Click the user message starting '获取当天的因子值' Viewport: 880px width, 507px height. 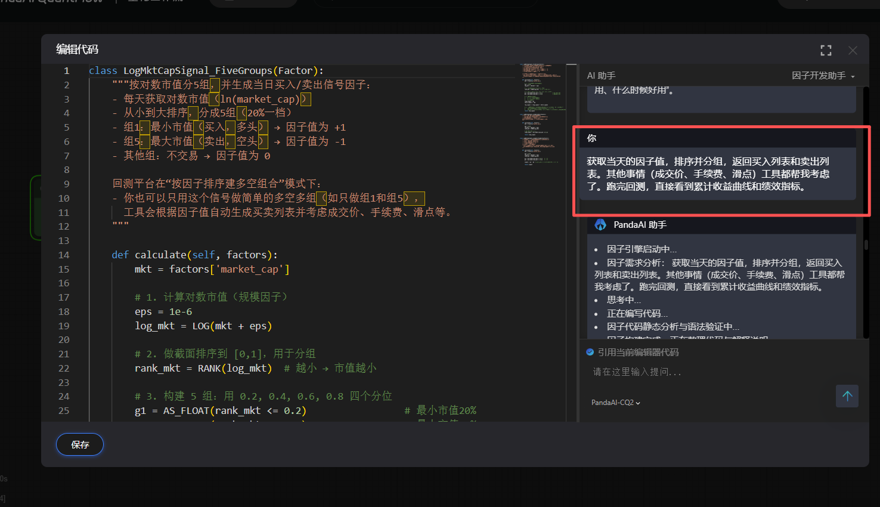(708, 174)
